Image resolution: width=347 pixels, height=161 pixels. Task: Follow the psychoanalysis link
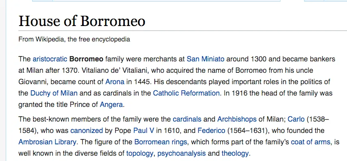[x=182, y=153]
